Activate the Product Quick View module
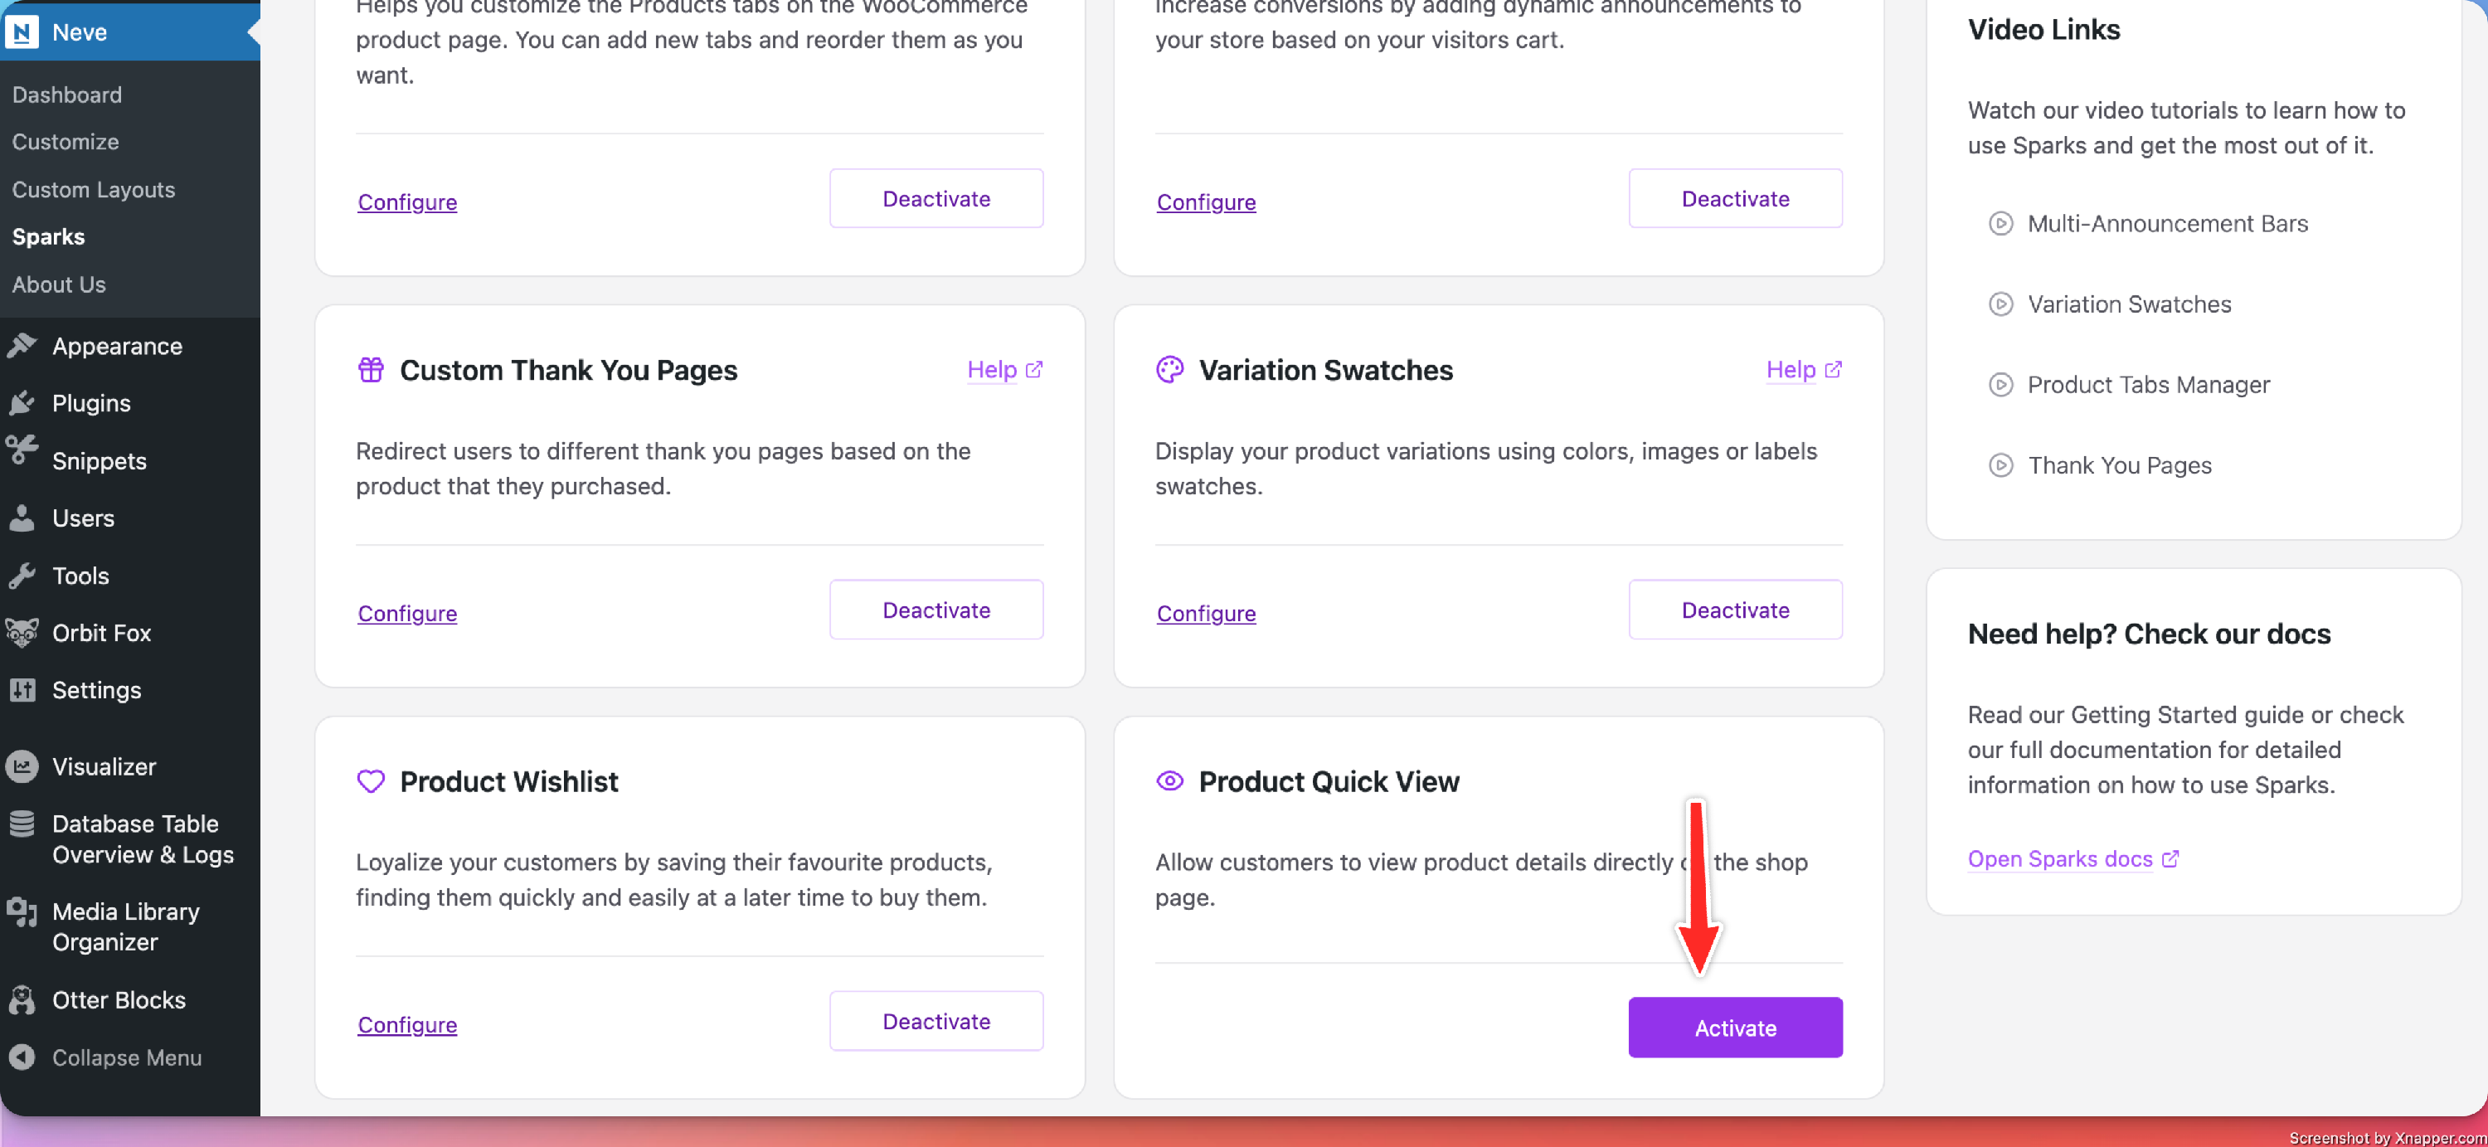 pyautogui.click(x=1735, y=1028)
